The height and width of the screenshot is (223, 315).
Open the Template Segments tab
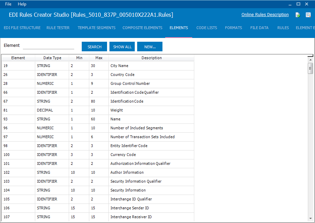(x=97, y=28)
